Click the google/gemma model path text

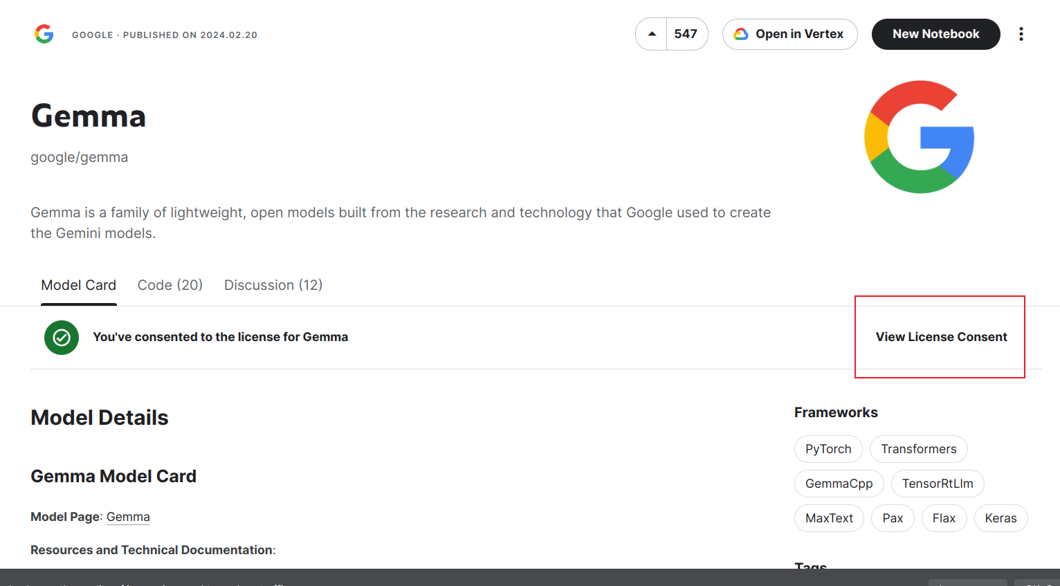coord(80,157)
